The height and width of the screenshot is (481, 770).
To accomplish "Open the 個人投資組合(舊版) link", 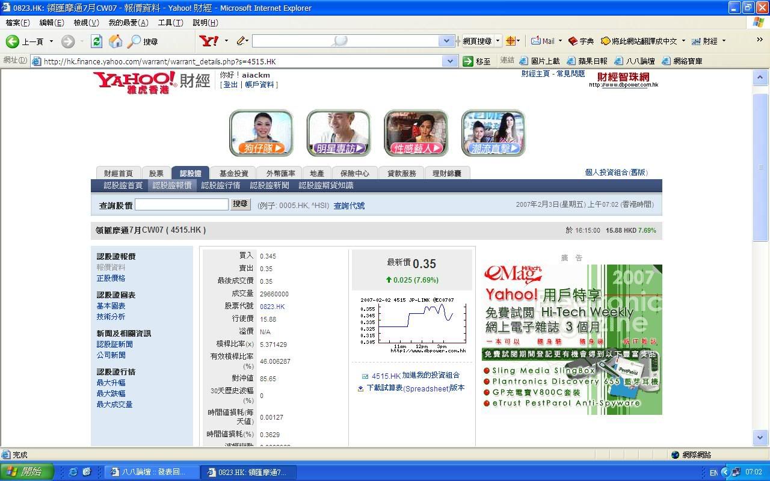I will (x=617, y=173).
